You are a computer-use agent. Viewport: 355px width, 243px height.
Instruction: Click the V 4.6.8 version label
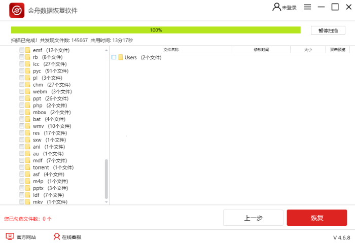[342, 237]
